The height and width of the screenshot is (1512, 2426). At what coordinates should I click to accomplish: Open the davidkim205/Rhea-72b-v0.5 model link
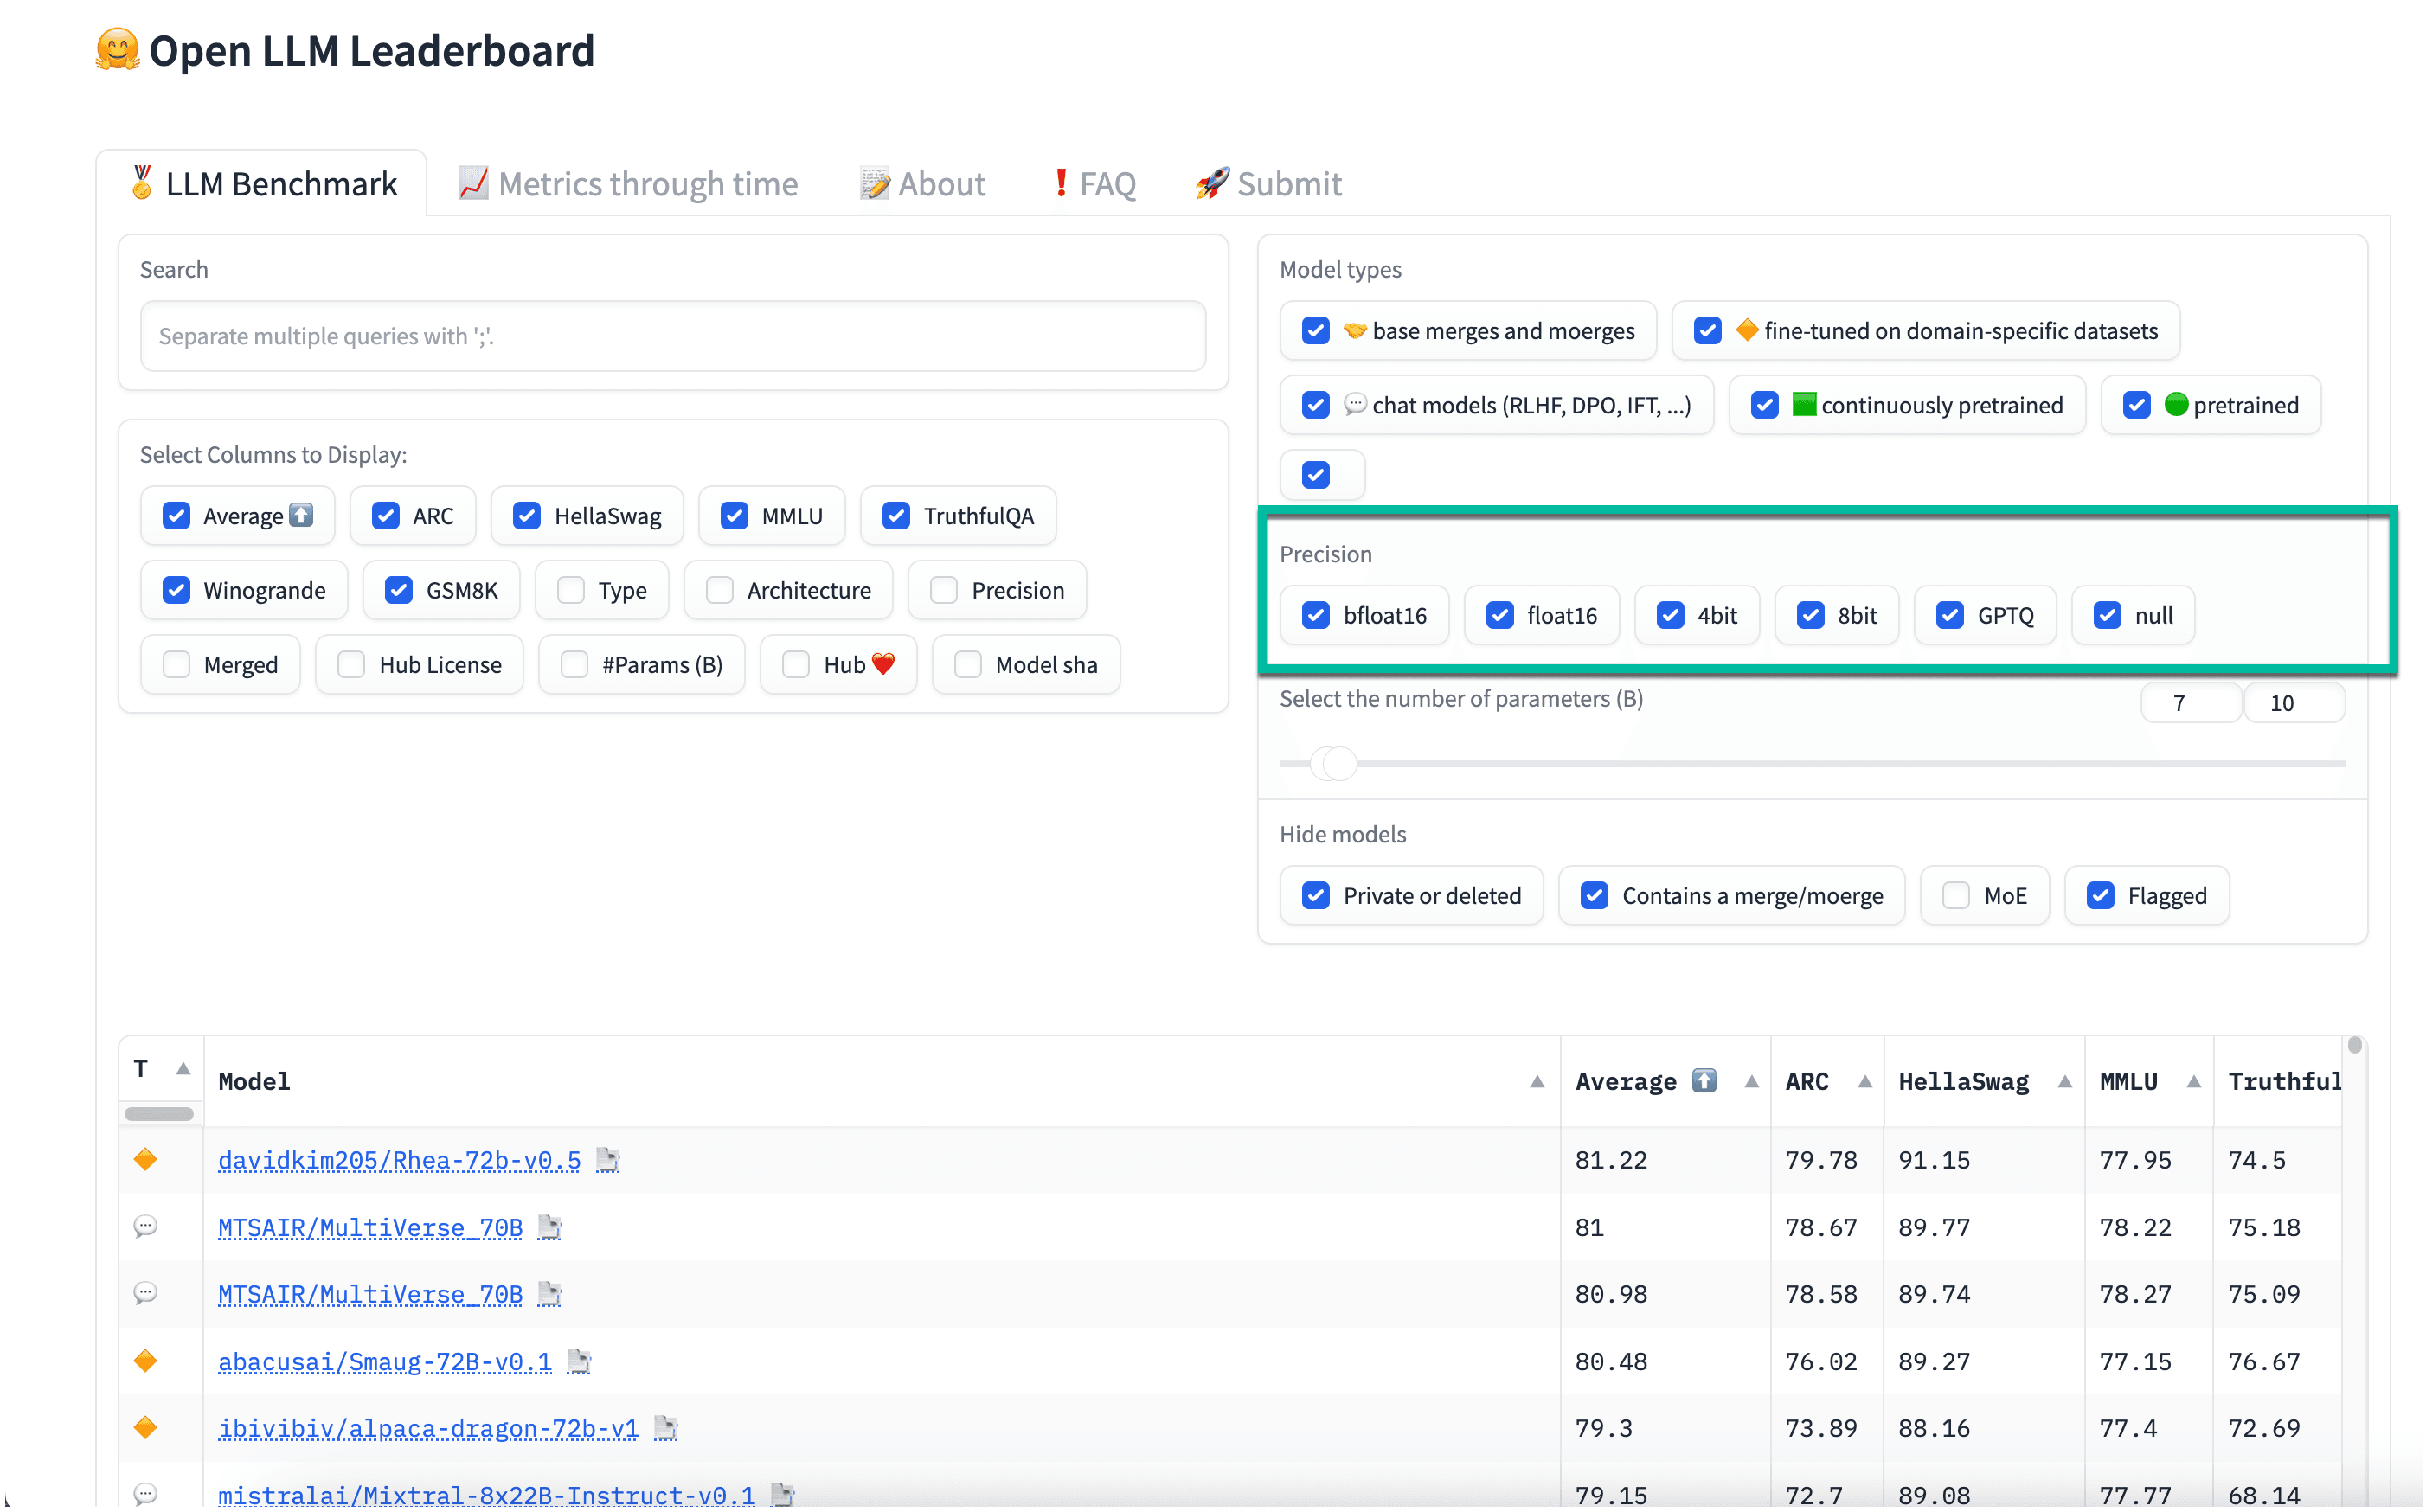(x=400, y=1160)
